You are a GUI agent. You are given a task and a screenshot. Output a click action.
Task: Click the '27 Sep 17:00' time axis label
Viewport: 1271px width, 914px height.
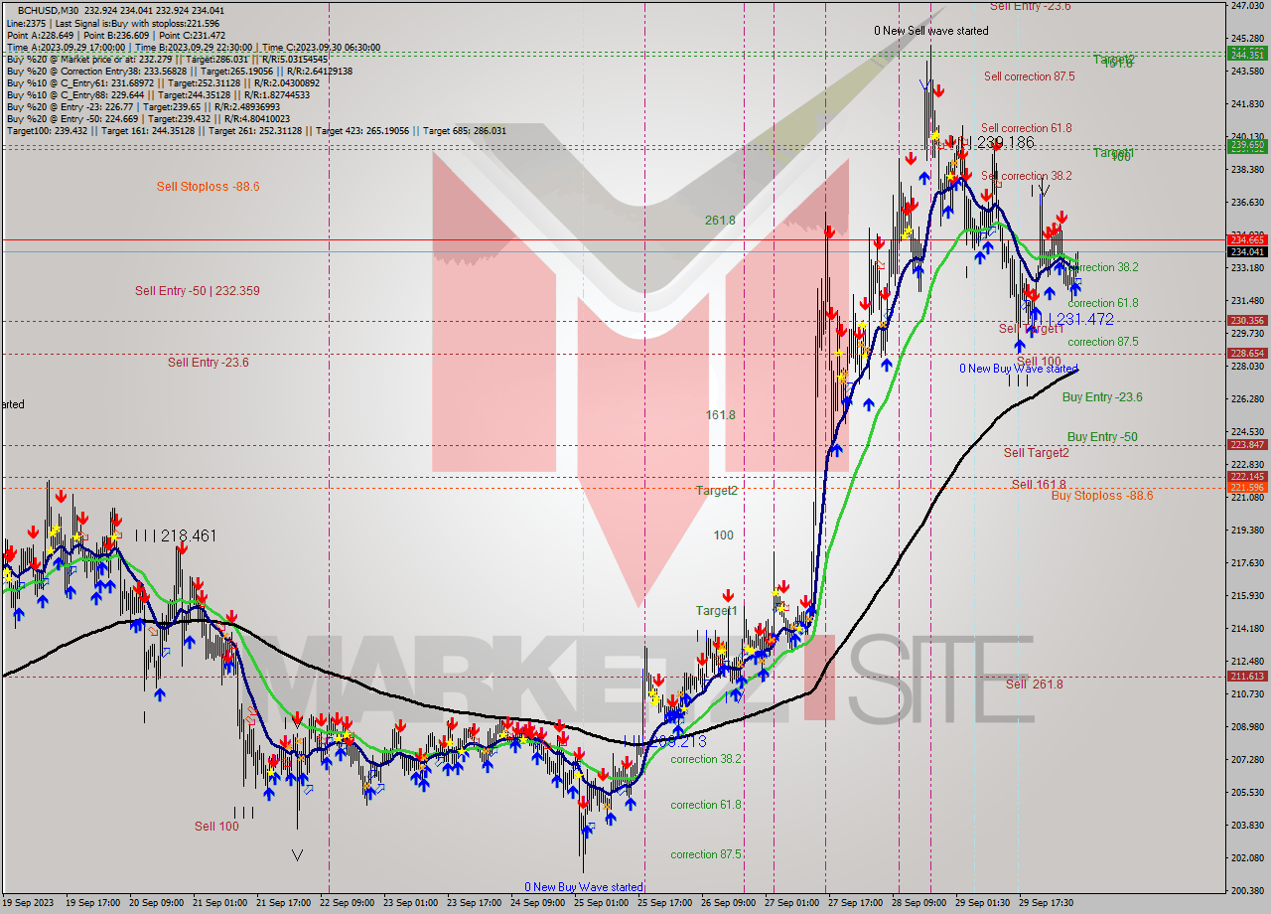(x=857, y=903)
